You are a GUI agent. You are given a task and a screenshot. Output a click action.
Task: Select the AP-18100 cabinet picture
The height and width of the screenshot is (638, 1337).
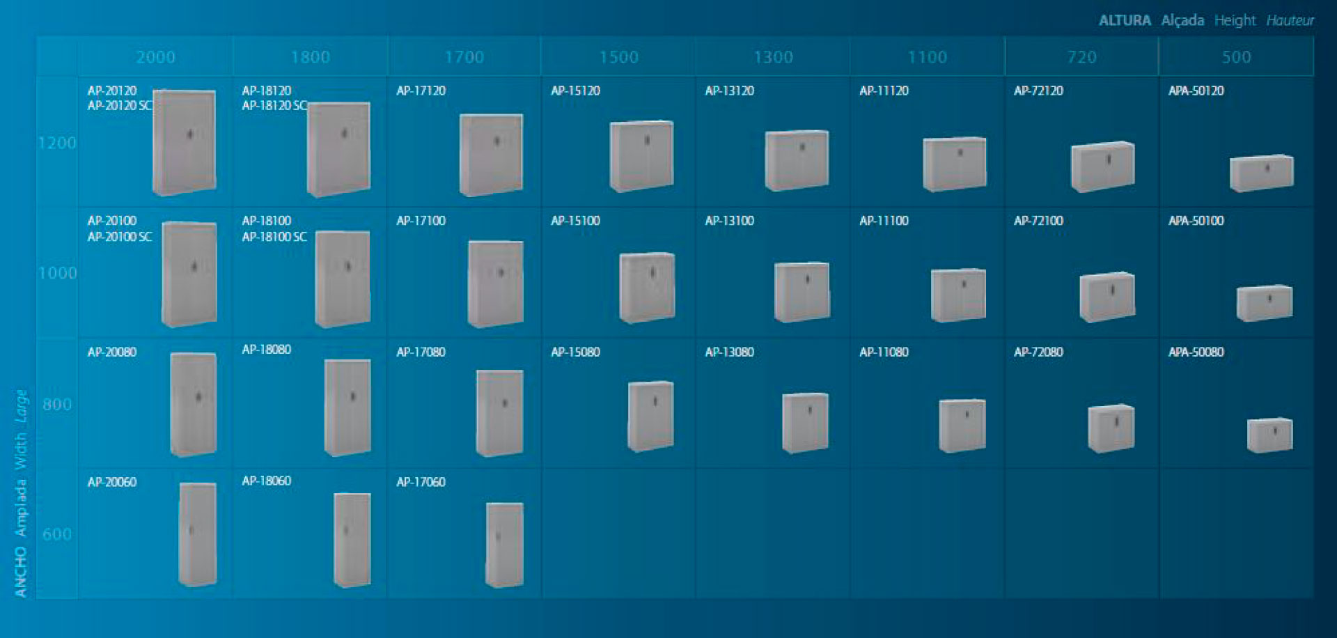point(343,279)
